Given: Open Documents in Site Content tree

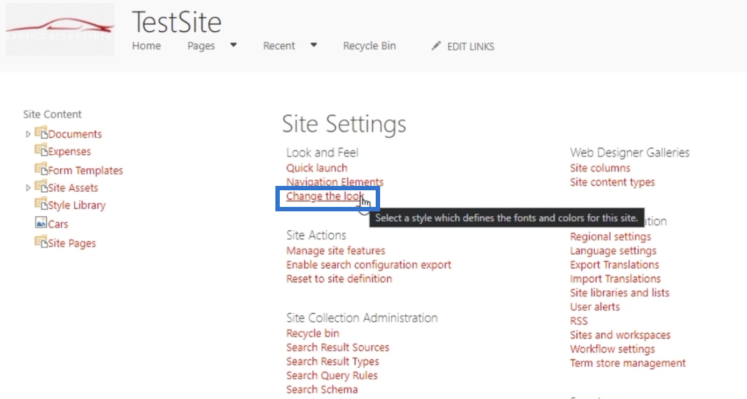Looking at the screenshot, I should tap(75, 134).
